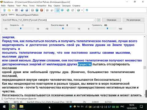147x110 pixels.
Task: Click the line starting Как мы неоднократно повторяли
Action: [x=66, y=84]
